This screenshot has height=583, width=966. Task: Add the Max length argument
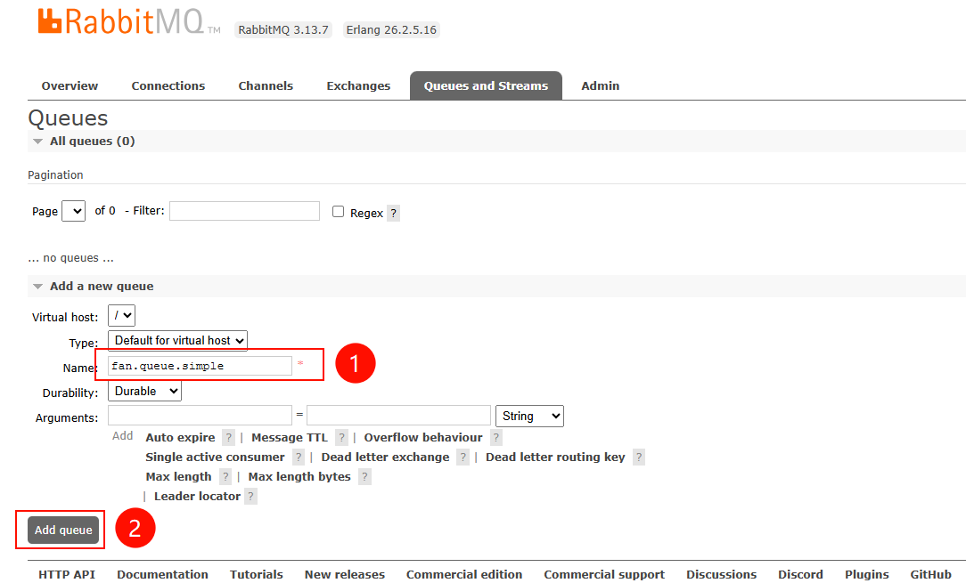pos(178,477)
